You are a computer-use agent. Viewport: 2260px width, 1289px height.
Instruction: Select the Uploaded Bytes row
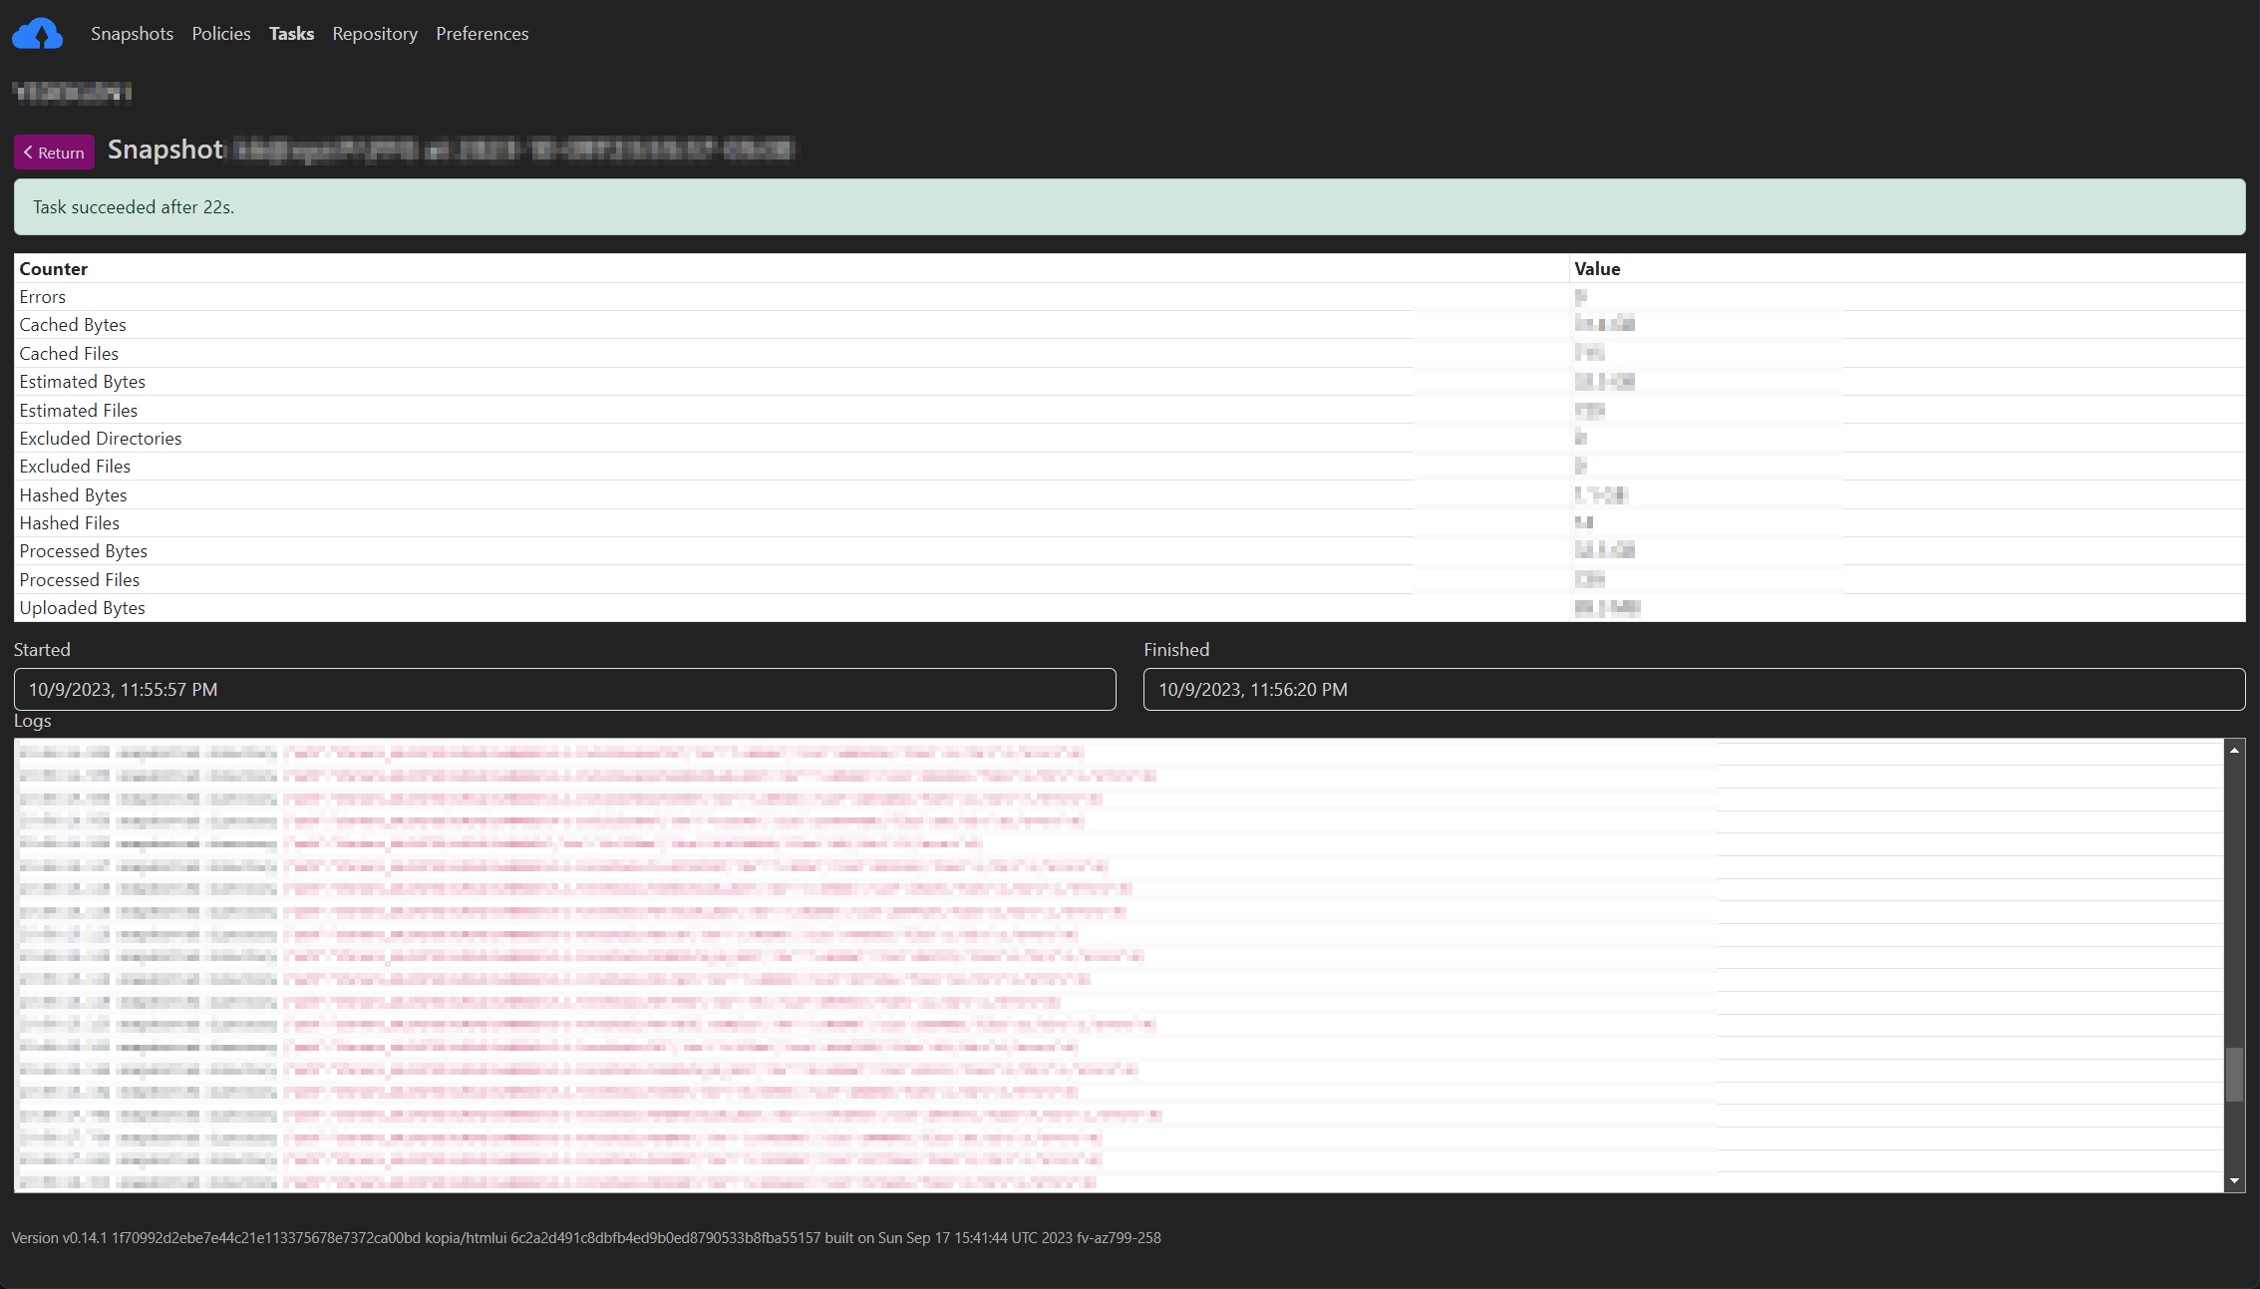click(82, 607)
